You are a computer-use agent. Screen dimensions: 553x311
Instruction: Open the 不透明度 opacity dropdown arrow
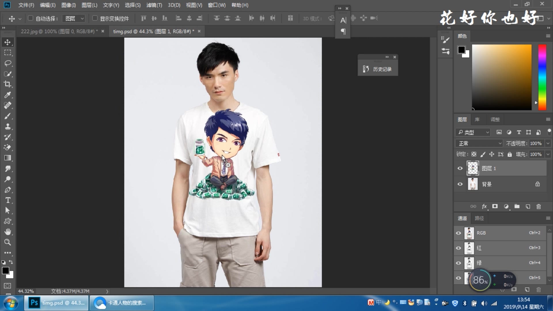point(548,143)
